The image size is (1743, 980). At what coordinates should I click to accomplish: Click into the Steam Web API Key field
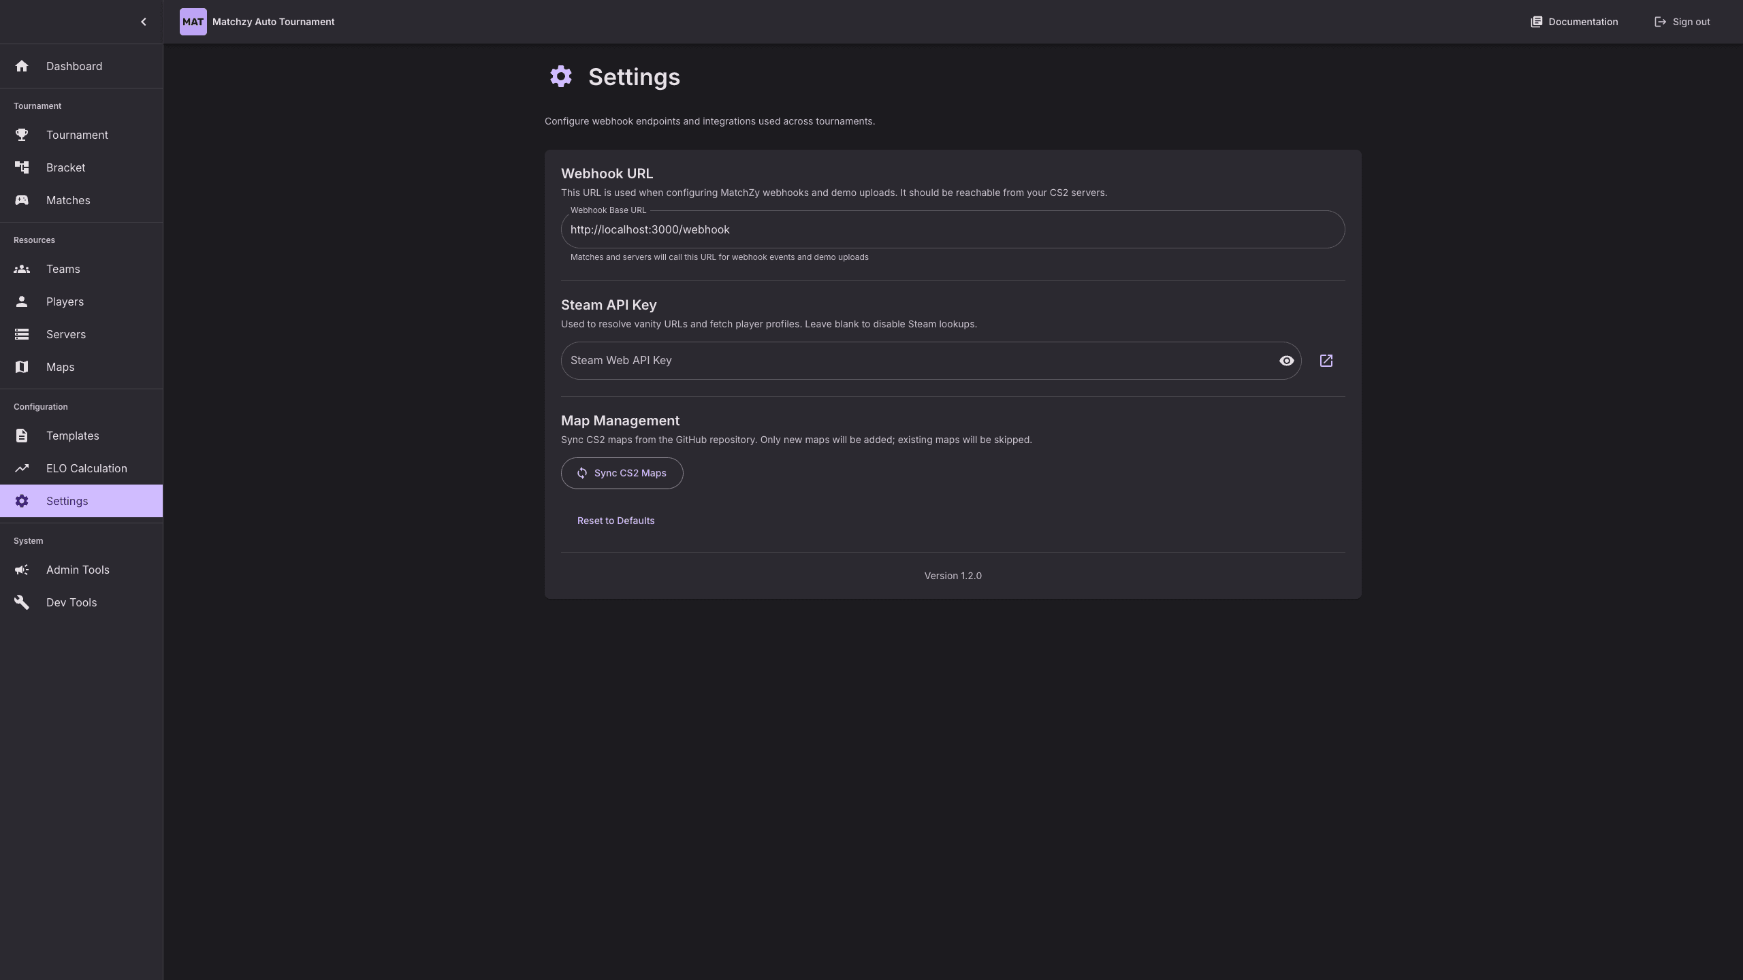pyautogui.click(x=919, y=361)
